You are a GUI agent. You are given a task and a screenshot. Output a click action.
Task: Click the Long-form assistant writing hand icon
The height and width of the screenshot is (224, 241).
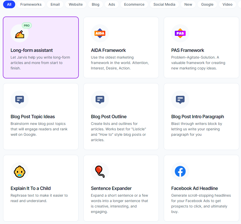[20, 34]
